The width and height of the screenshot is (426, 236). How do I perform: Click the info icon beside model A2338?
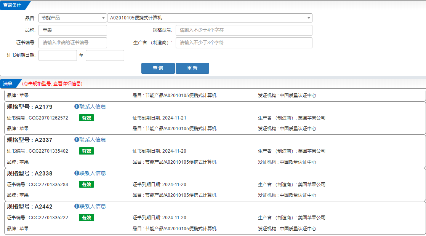[x=77, y=173]
